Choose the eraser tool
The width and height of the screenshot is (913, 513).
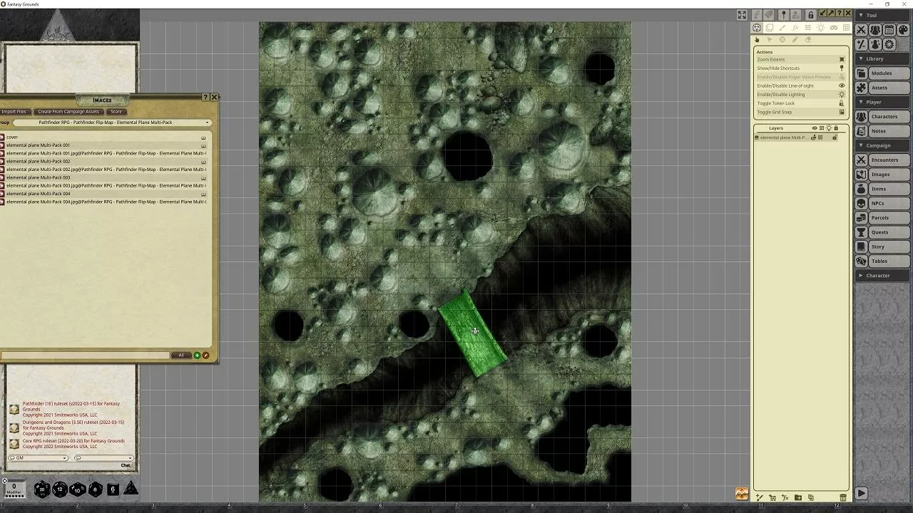[808, 40]
